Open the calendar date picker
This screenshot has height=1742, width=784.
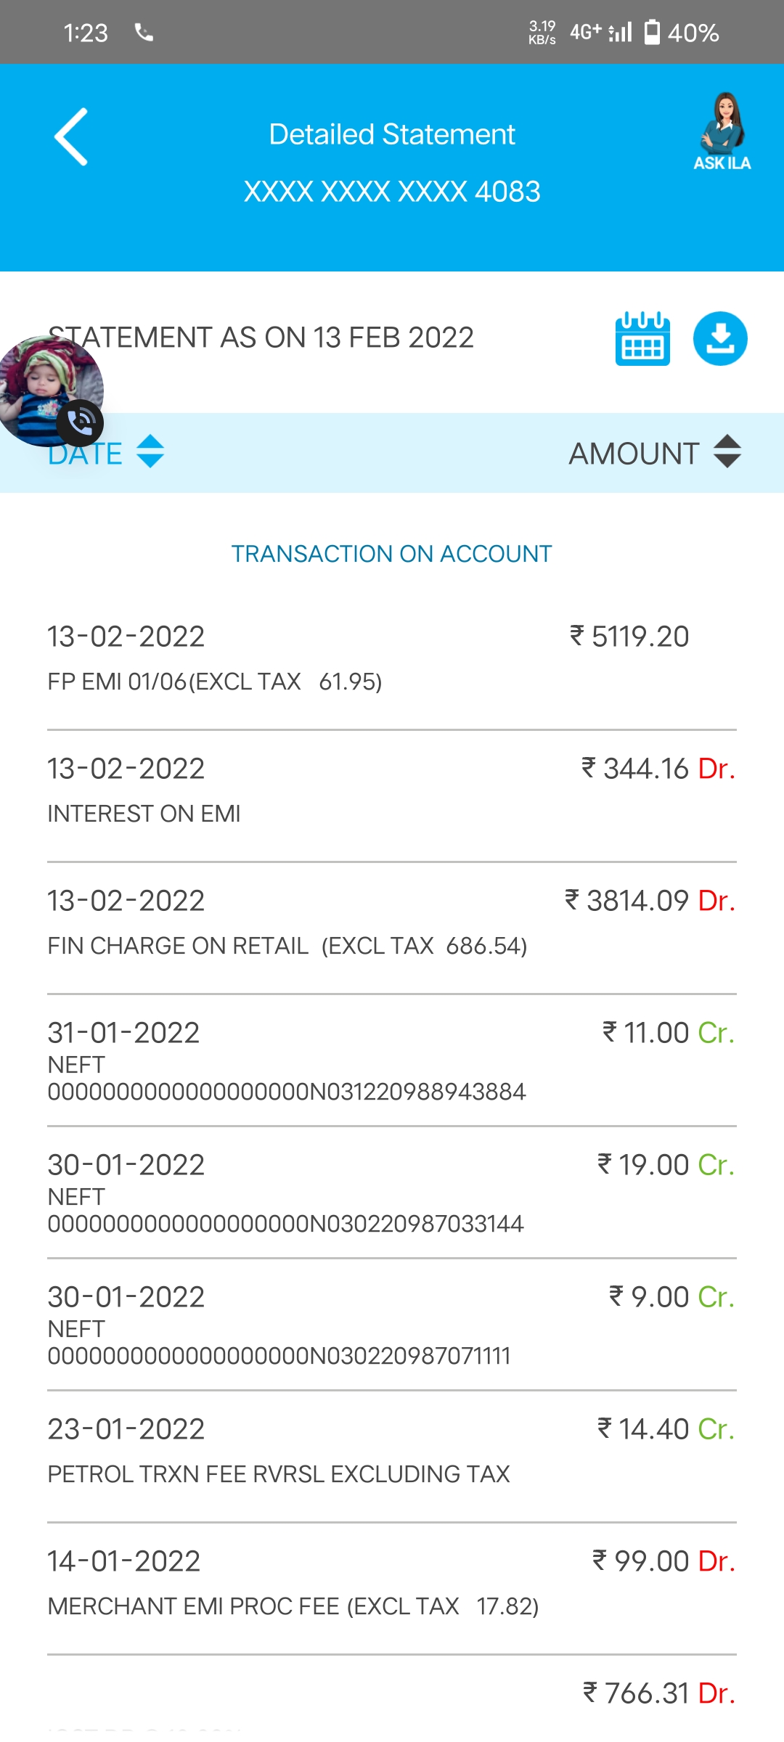coord(642,339)
